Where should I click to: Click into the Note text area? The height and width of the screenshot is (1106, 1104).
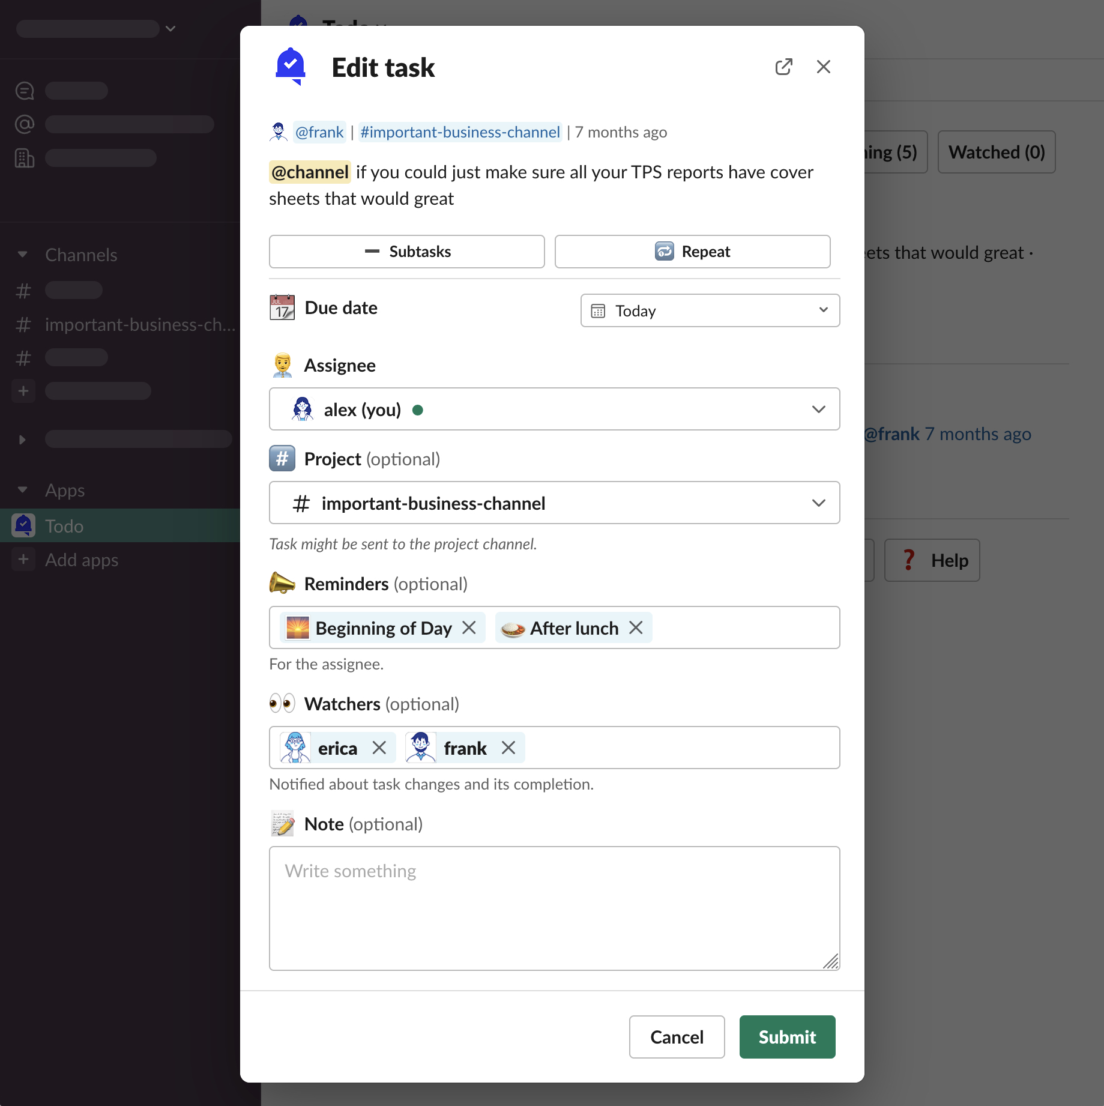[554, 907]
